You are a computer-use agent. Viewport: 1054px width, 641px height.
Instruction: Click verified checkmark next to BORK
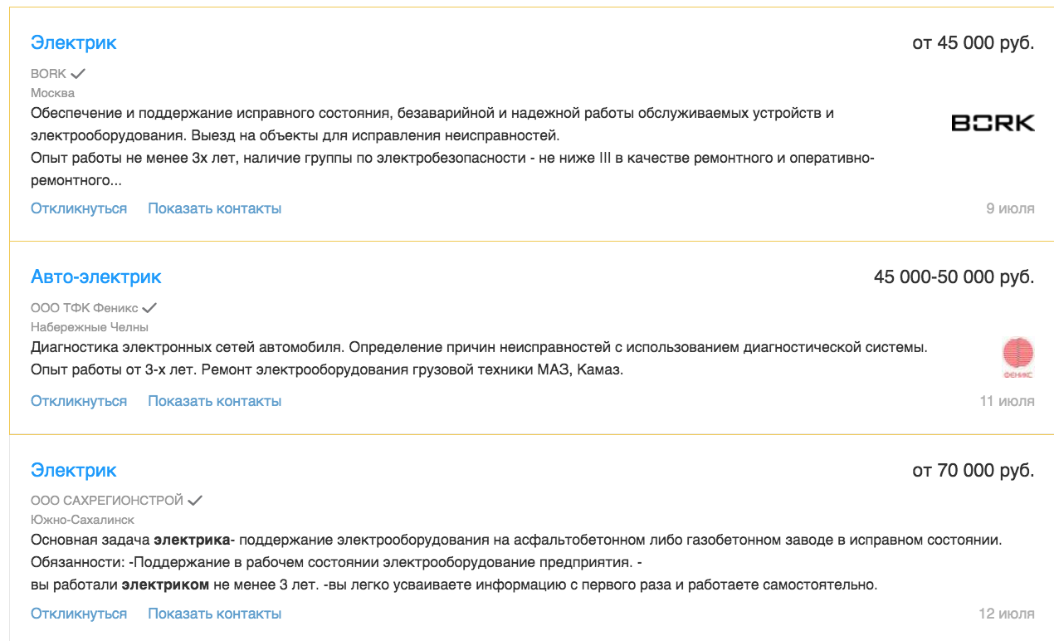point(78,74)
